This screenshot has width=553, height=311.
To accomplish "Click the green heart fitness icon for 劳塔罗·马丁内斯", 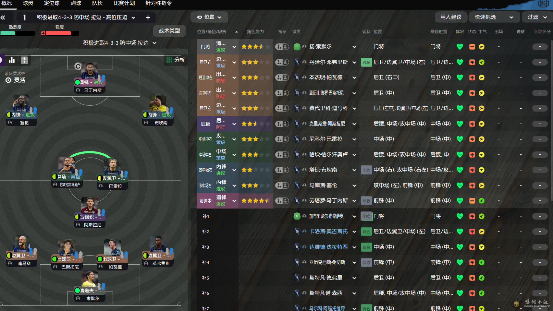I will [460, 201].
